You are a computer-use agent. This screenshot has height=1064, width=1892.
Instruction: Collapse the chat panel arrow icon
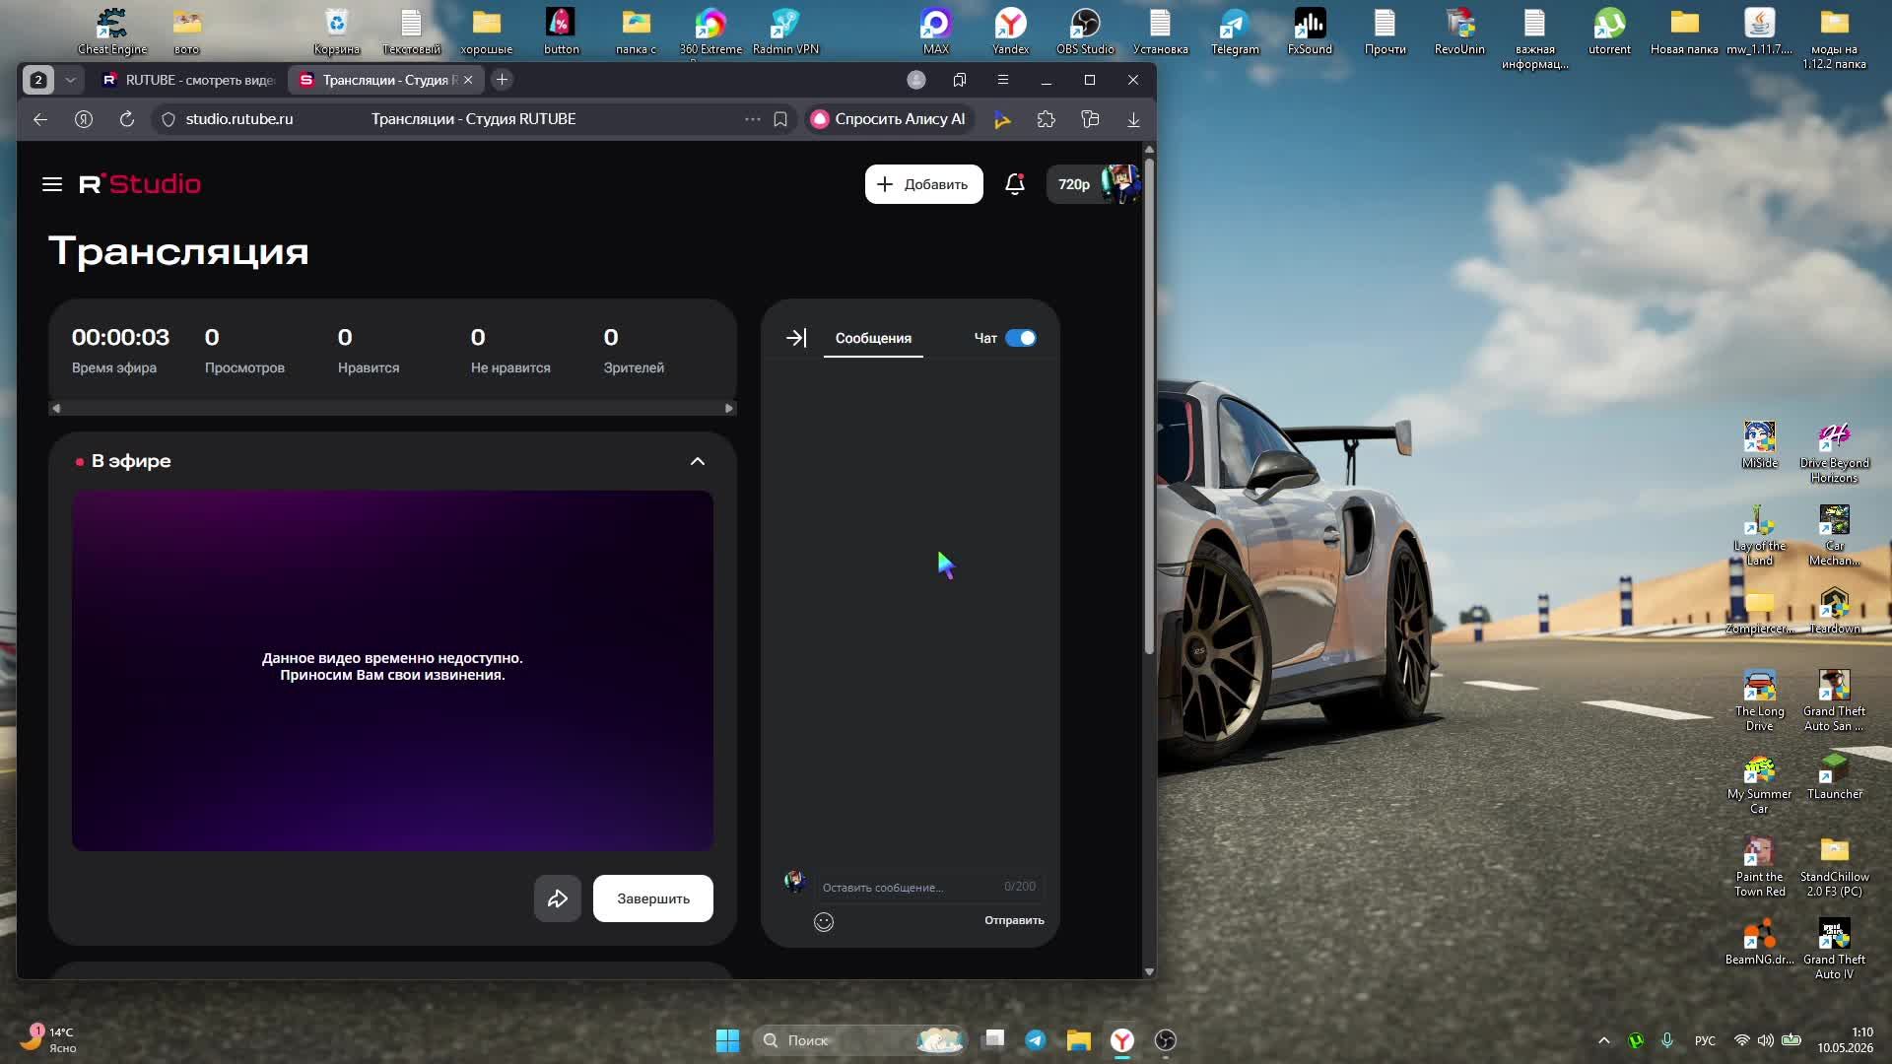[796, 338]
